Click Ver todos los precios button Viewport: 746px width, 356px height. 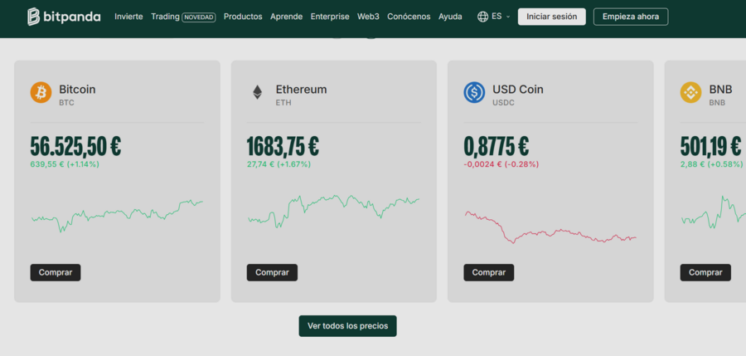[348, 326]
